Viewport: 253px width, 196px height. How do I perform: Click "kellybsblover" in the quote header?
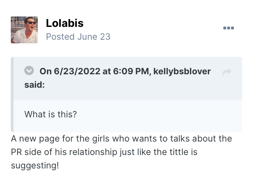(182, 72)
